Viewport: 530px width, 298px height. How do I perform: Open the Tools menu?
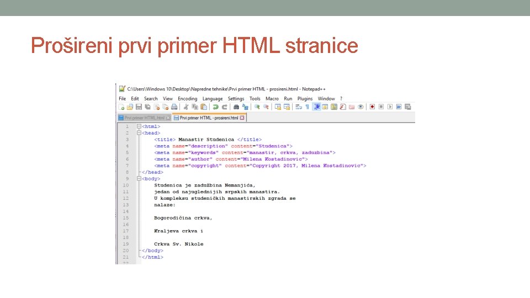coord(255,99)
